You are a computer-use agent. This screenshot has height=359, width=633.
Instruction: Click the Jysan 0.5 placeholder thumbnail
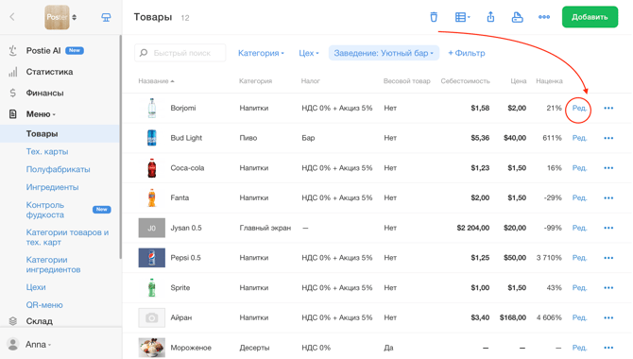(152, 228)
